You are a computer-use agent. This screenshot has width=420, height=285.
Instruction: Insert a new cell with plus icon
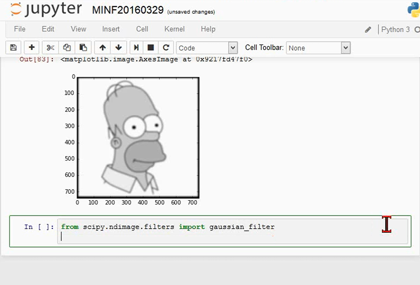click(32, 48)
